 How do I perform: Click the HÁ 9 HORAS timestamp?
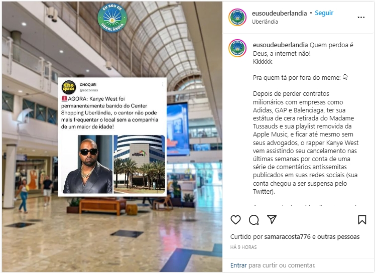(243, 247)
